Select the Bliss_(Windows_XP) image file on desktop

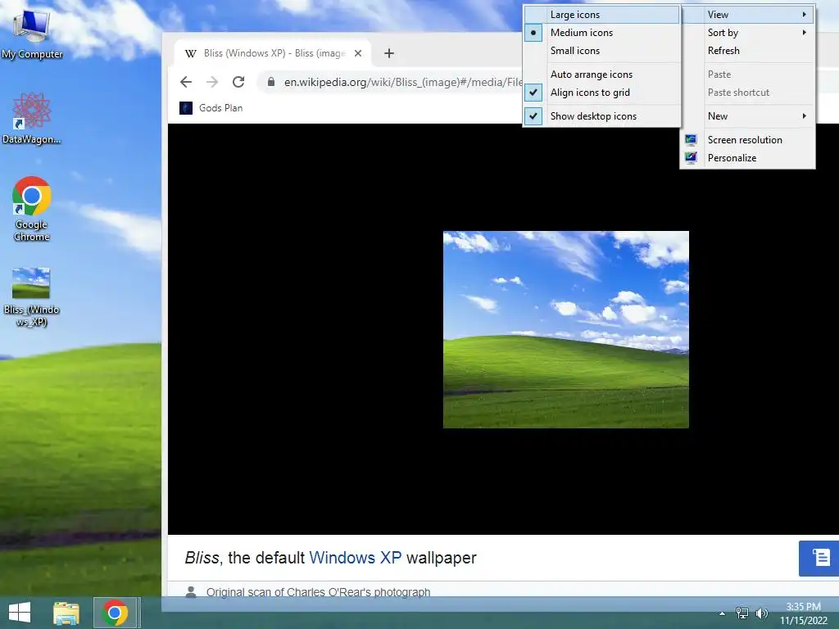(x=31, y=296)
